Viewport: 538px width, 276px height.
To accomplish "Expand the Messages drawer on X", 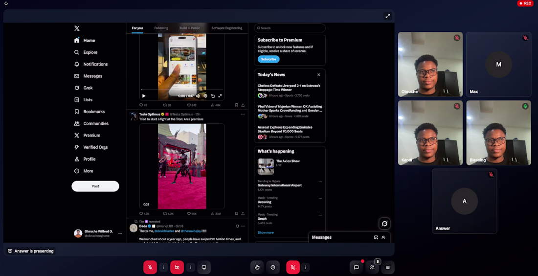I will (383, 237).
